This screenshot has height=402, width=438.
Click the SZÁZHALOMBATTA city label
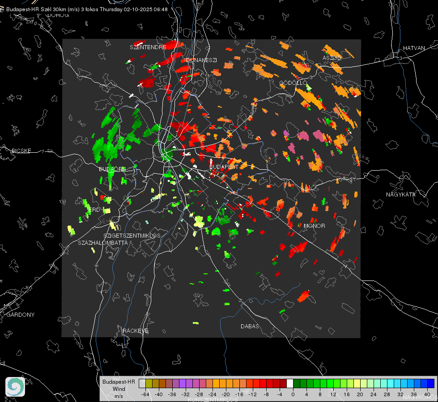103,243
